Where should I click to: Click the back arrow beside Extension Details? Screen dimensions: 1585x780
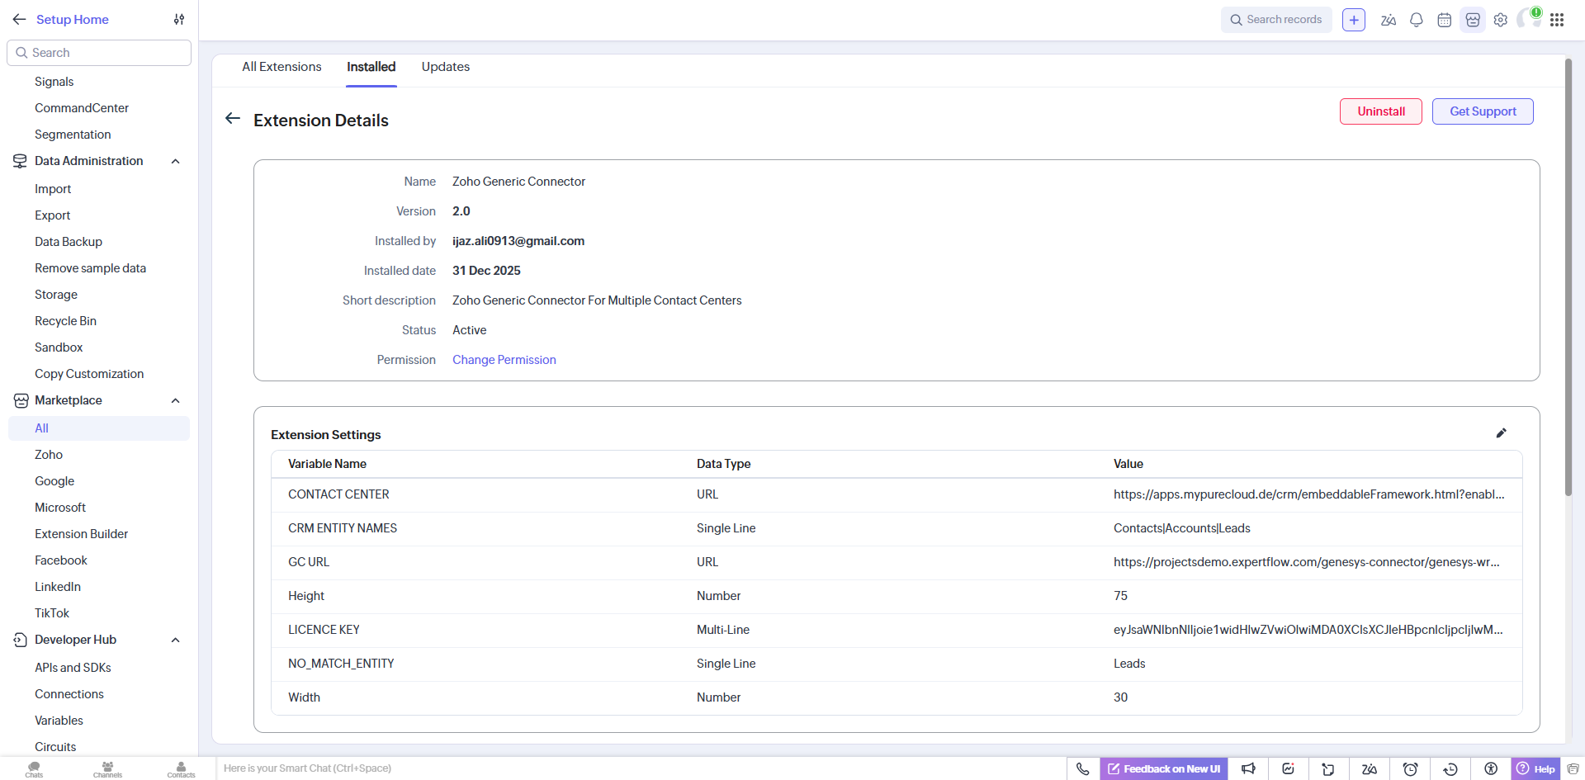(233, 119)
